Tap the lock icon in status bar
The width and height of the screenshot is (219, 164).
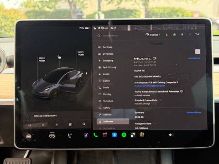(95, 28)
